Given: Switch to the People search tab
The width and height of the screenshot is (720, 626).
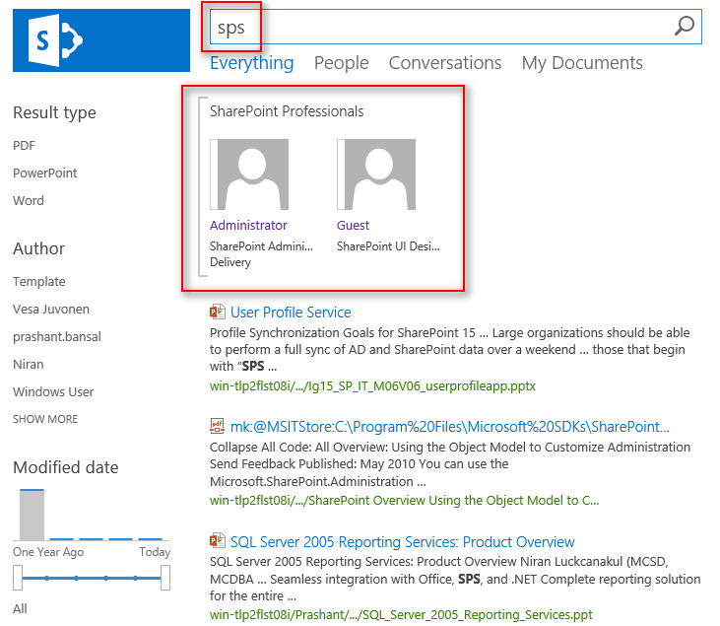Looking at the screenshot, I should click(341, 63).
